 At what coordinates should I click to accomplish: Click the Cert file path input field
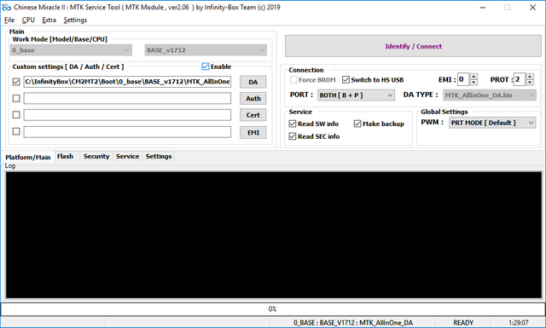(x=127, y=115)
